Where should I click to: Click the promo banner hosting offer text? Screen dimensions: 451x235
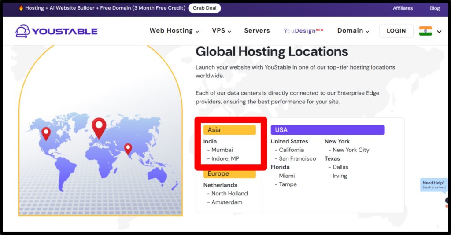click(x=105, y=8)
